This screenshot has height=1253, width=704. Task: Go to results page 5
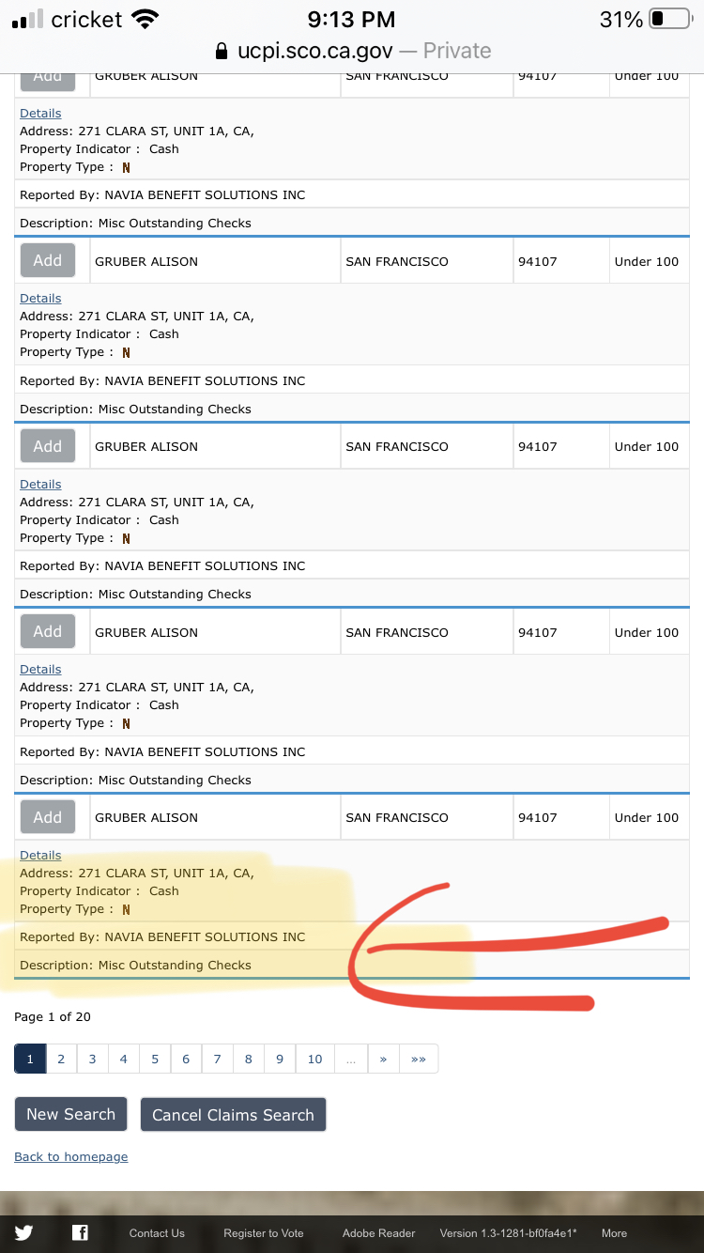click(x=155, y=1059)
